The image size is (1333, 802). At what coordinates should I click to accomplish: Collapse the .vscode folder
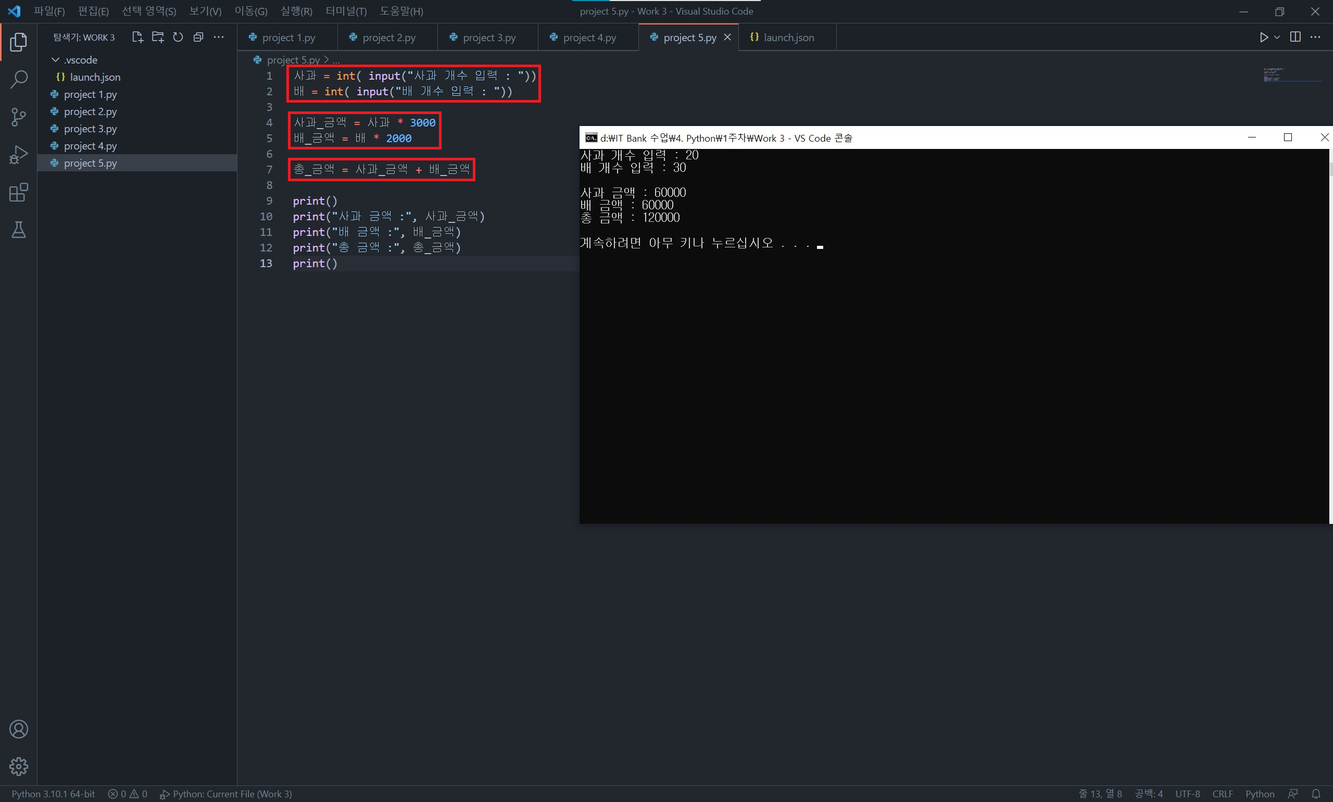pyautogui.click(x=55, y=60)
